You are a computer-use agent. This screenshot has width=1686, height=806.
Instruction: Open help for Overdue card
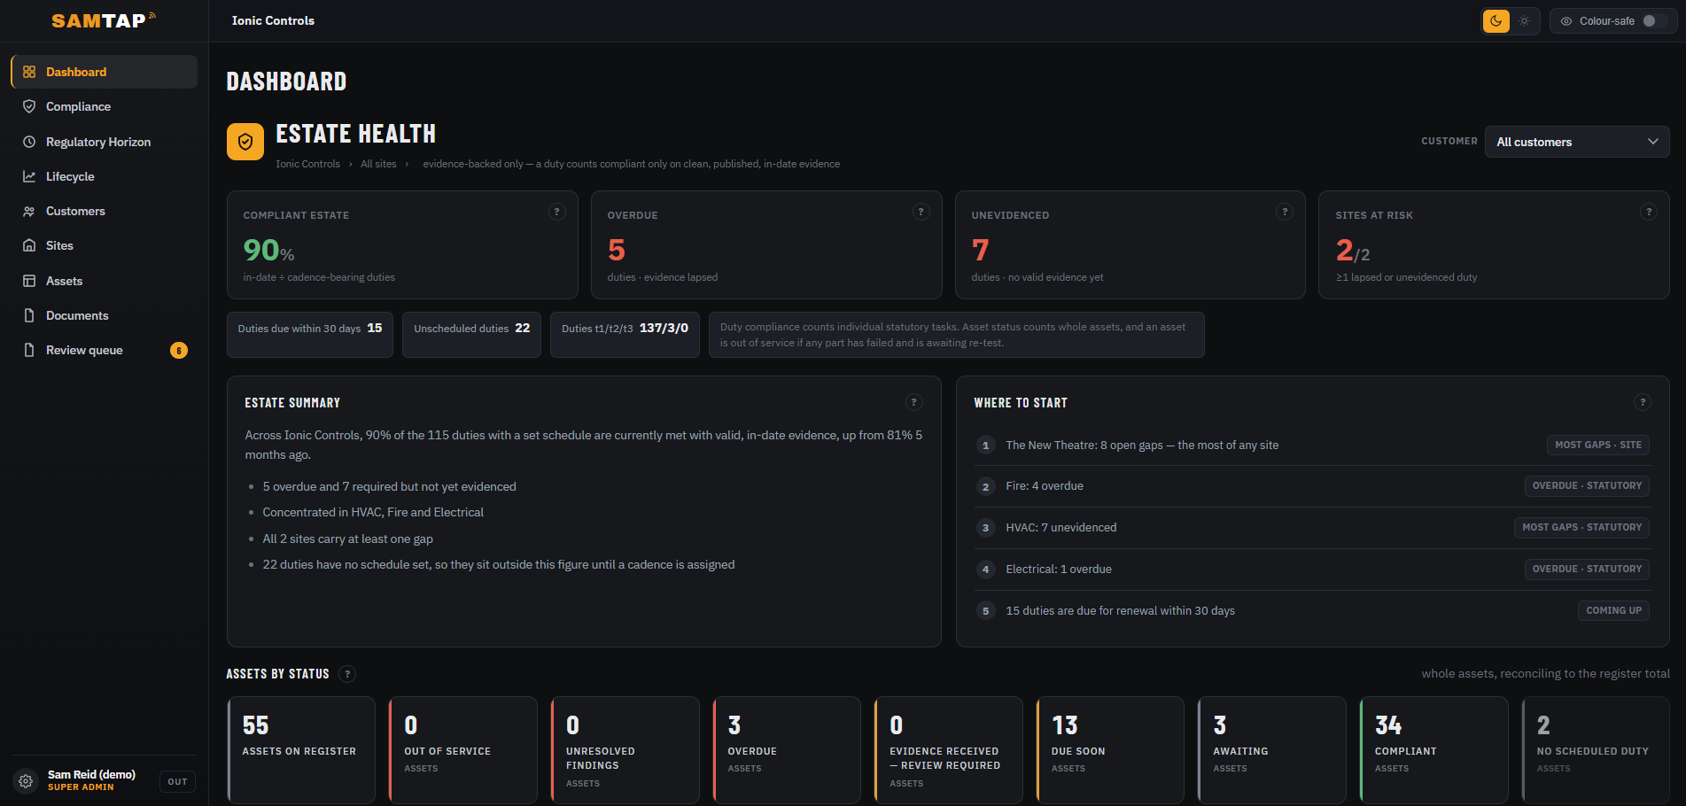(x=921, y=212)
